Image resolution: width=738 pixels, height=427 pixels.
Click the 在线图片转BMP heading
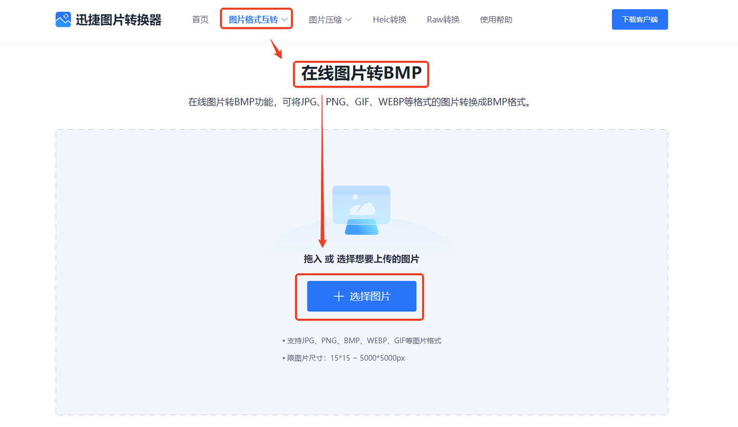click(361, 74)
